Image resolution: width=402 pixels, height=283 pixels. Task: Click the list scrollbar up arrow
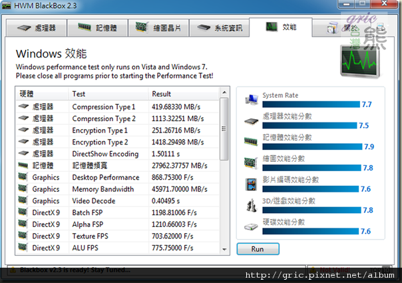click(224, 93)
